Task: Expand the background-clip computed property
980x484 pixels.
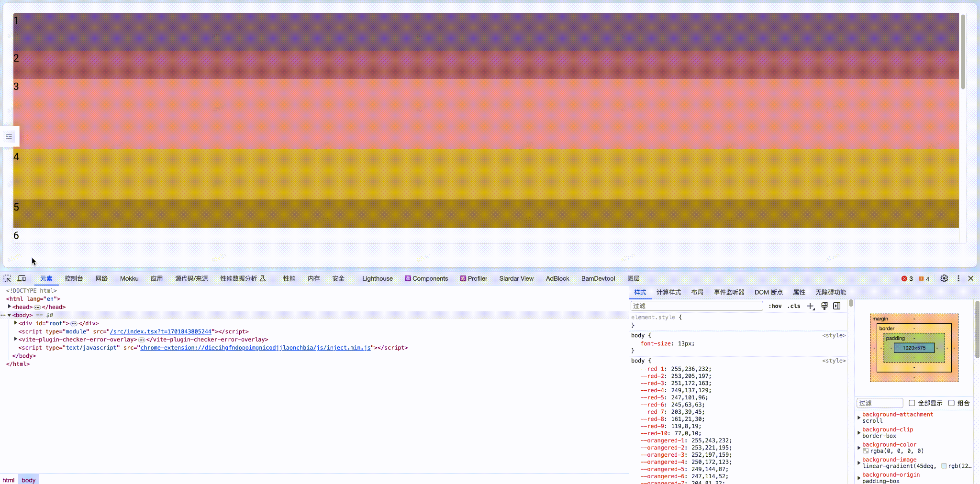Action: point(859,433)
